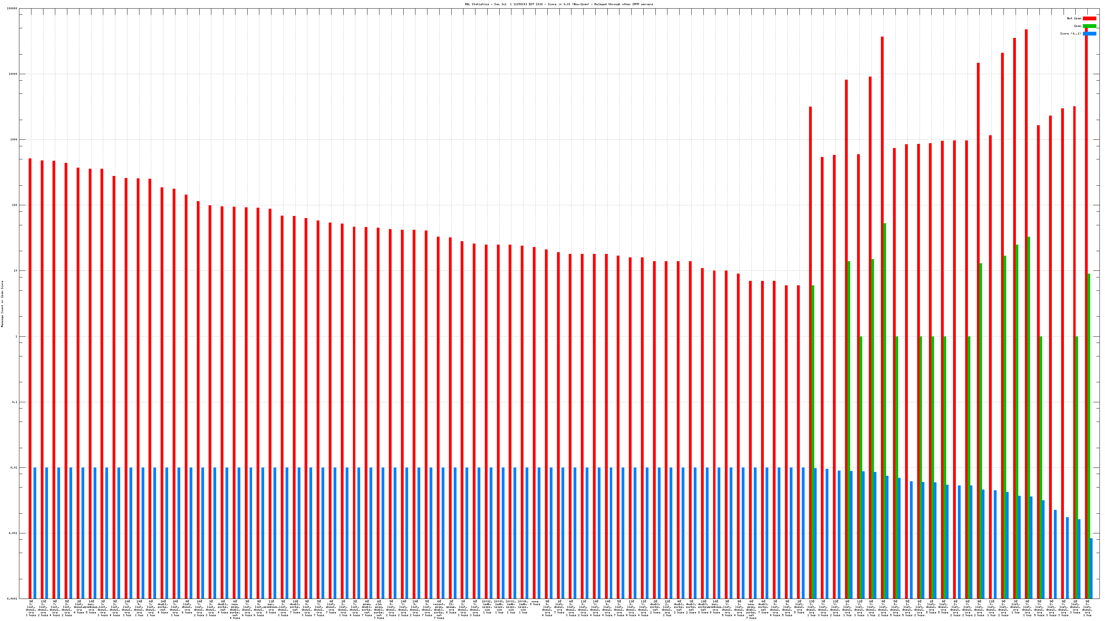Click the RBL Statistics chart title
The width and height of the screenshot is (1105, 621).
[558, 4]
